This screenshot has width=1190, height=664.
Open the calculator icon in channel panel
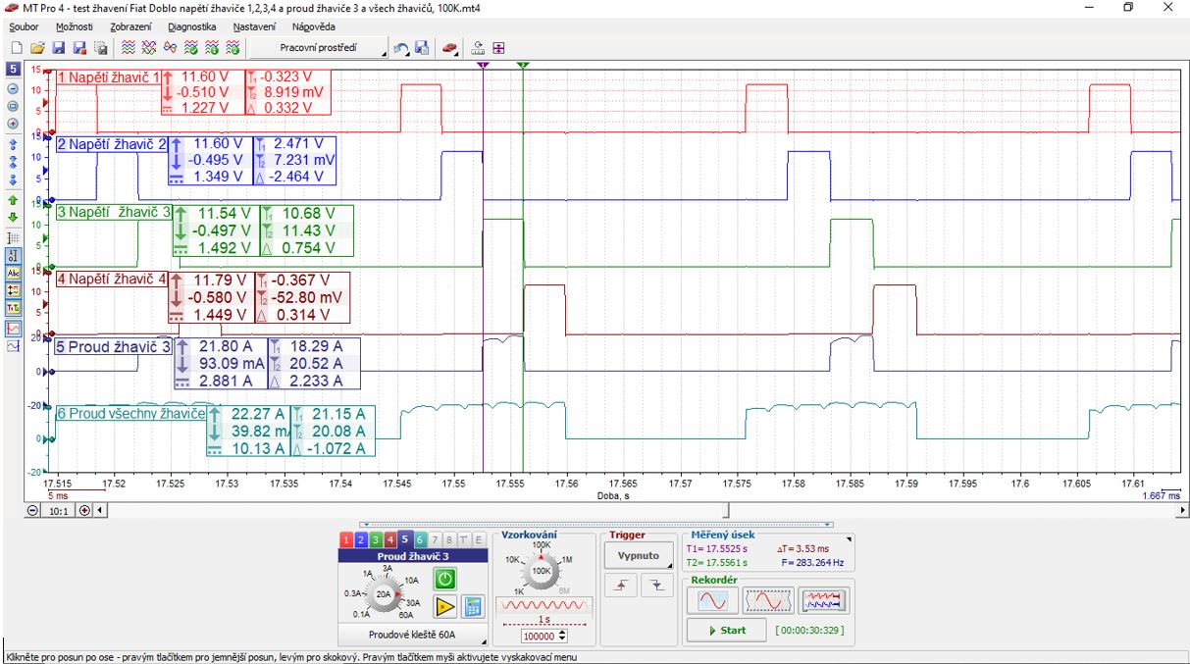(x=473, y=606)
